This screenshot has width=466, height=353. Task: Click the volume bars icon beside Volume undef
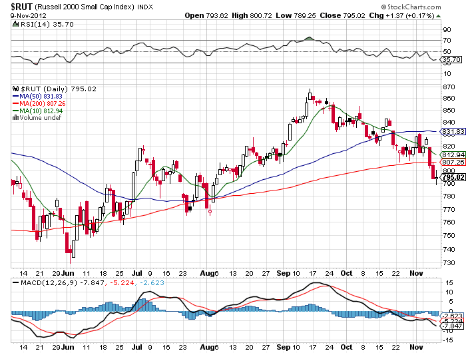coord(15,118)
